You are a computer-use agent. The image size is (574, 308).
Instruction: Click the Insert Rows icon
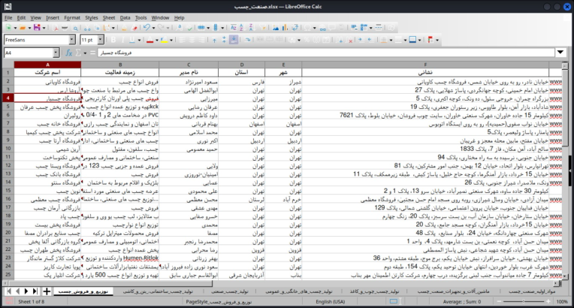pos(201,28)
